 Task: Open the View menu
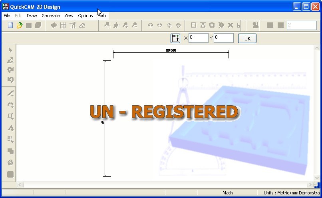pyautogui.click(x=69, y=16)
